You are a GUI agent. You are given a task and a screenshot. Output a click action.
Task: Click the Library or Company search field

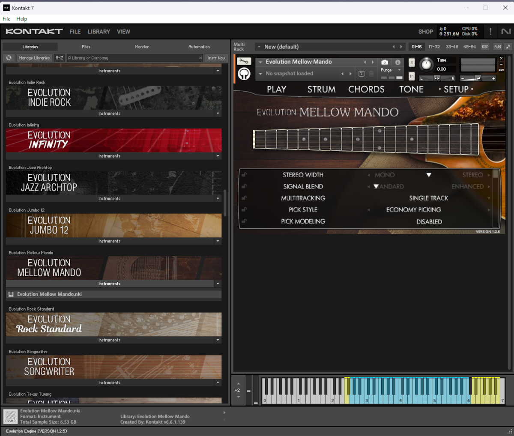(135, 58)
